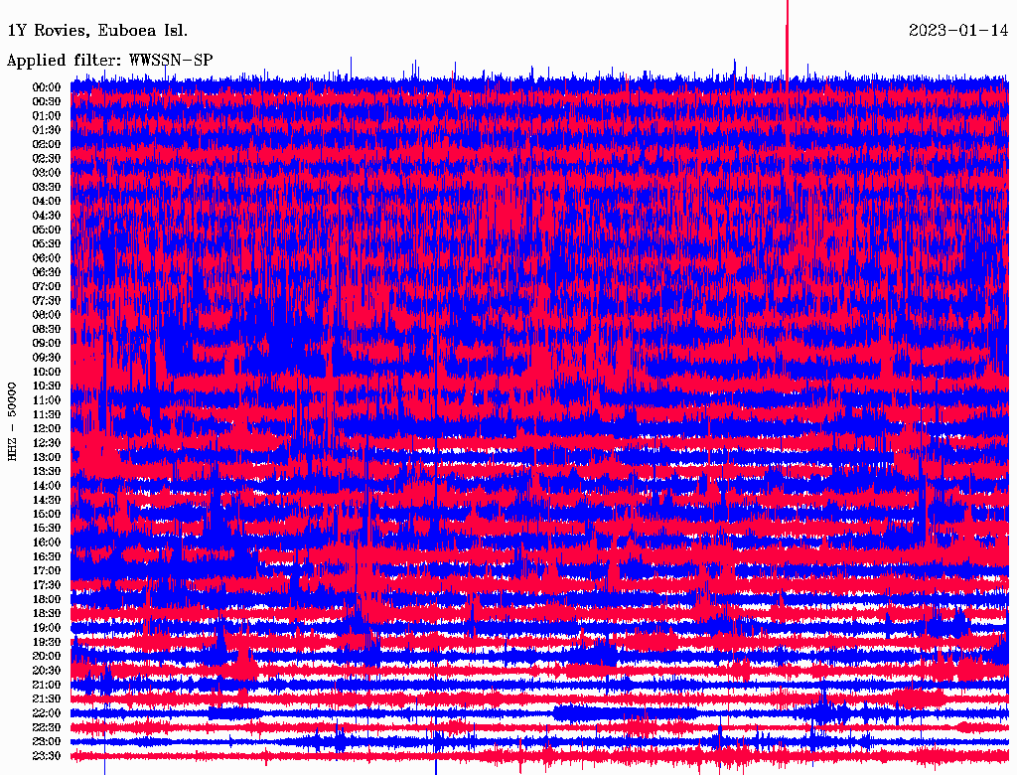Select the 07:30 time row label
Screen dimensions: 1017x775
coord(46,300)
